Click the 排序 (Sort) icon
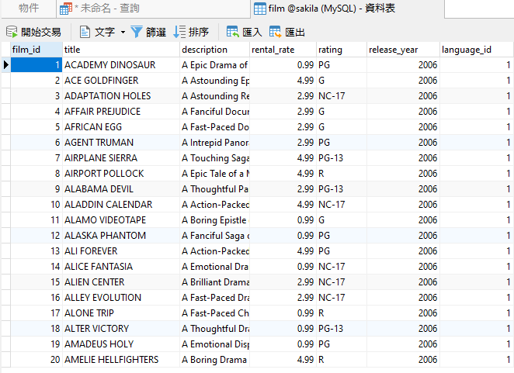This screenshot has height=373, width=514. 179,32
